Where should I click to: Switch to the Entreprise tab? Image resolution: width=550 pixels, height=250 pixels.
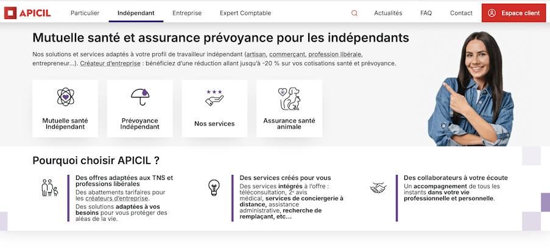187,13
